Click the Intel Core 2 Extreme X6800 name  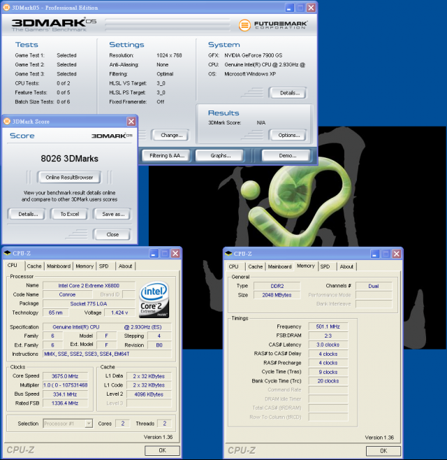point(89,285)
